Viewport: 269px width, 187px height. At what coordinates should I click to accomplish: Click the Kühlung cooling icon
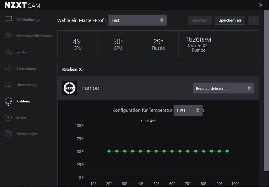click(8, 101)
